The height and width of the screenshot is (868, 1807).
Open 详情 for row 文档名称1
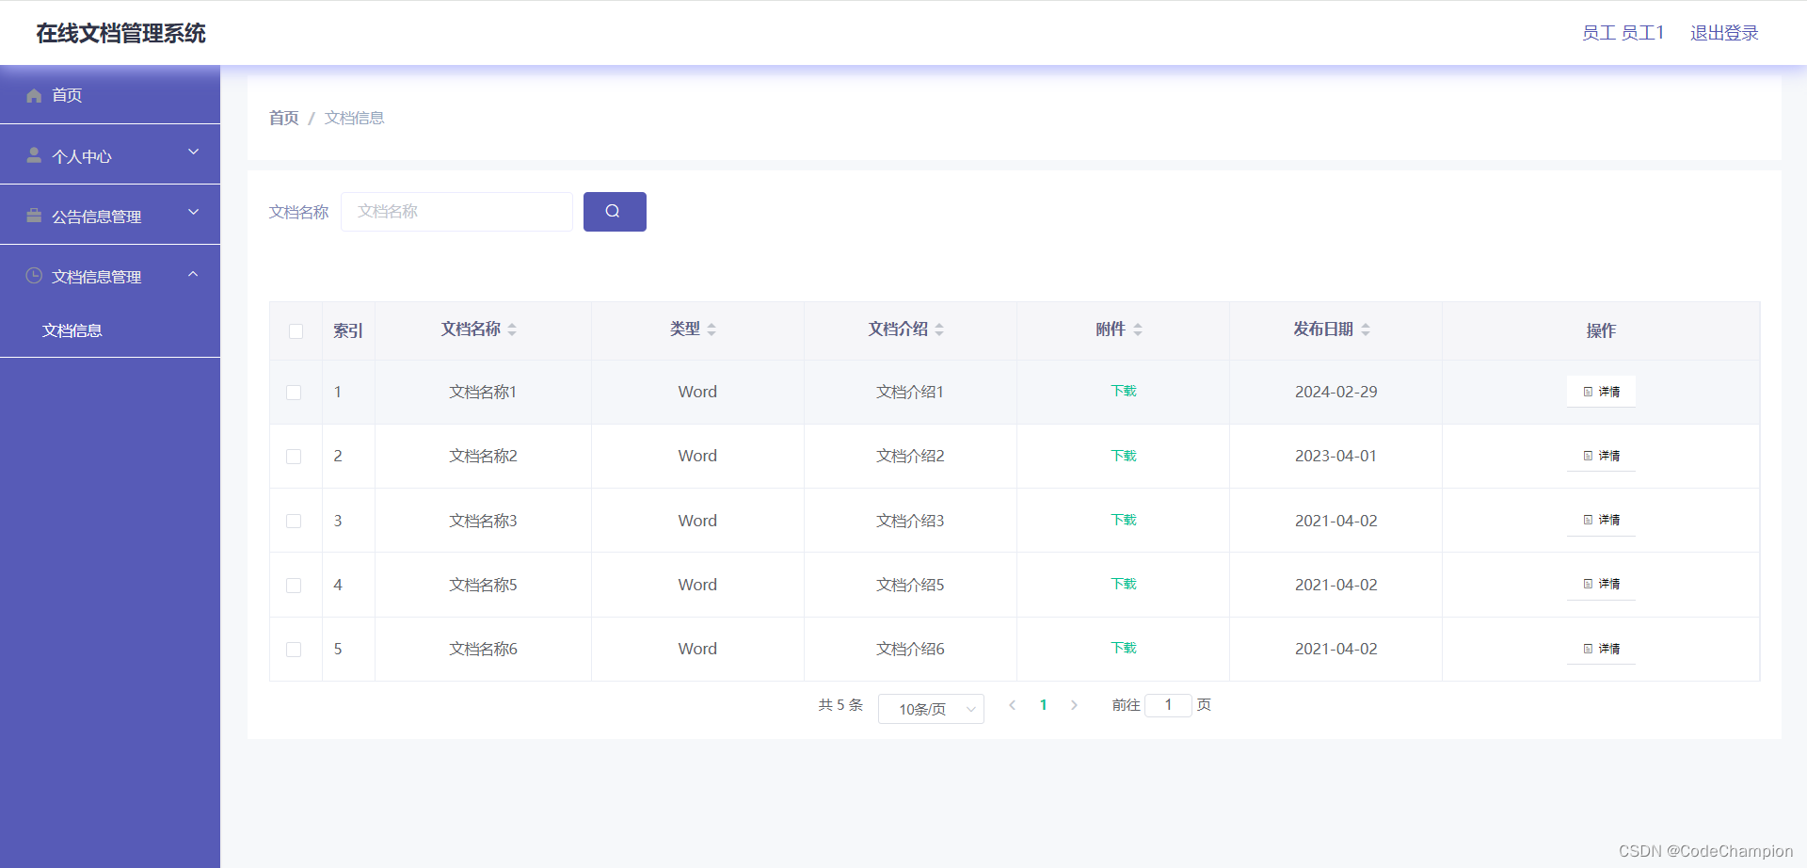coord(1601,392)
